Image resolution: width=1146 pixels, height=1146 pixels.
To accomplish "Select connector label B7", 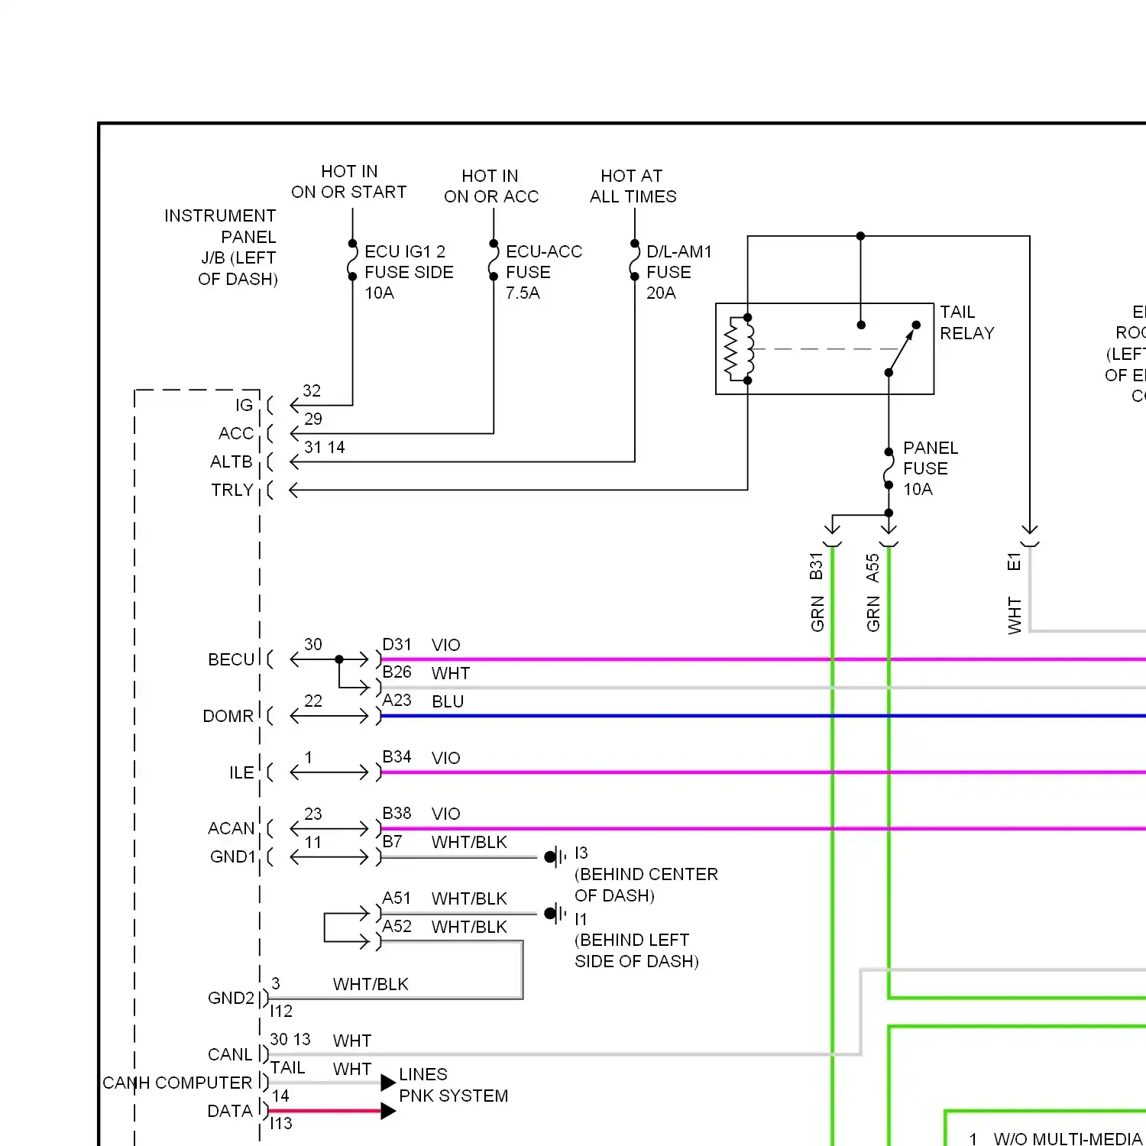I will click(392, 841).
